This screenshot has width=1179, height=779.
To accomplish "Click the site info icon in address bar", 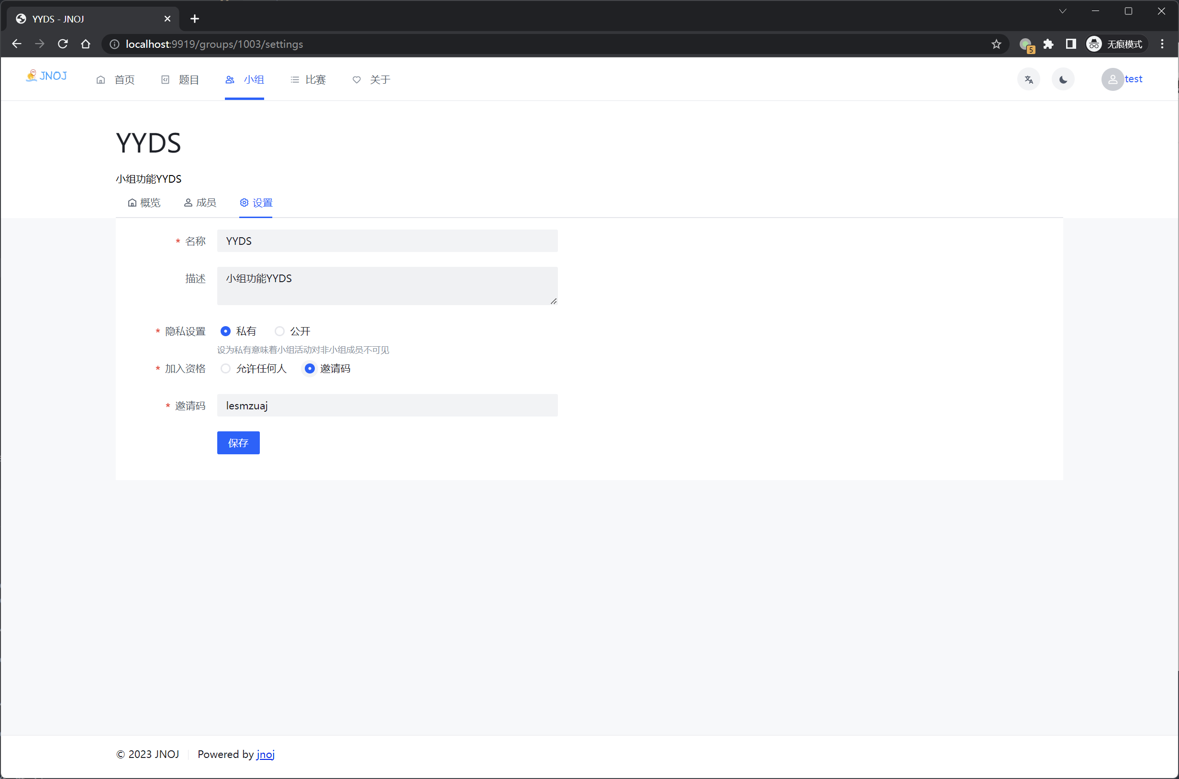I will [x=114, y=44].
